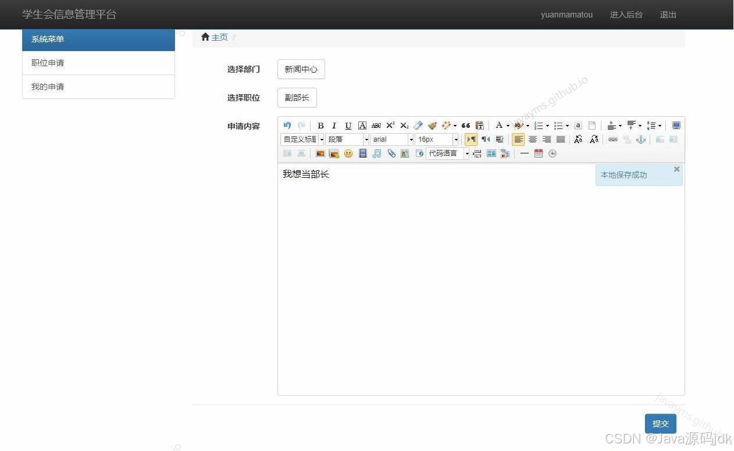Apply the font color A button
This screenshot has width=734, height=451.
click(498, 126)
